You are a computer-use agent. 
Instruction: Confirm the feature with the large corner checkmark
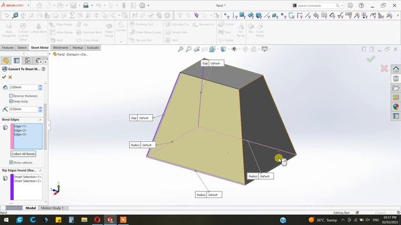click(371, 59)
